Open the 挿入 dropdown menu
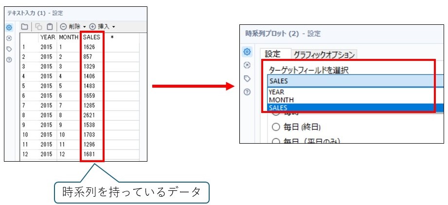 click(x=102, y=26)
